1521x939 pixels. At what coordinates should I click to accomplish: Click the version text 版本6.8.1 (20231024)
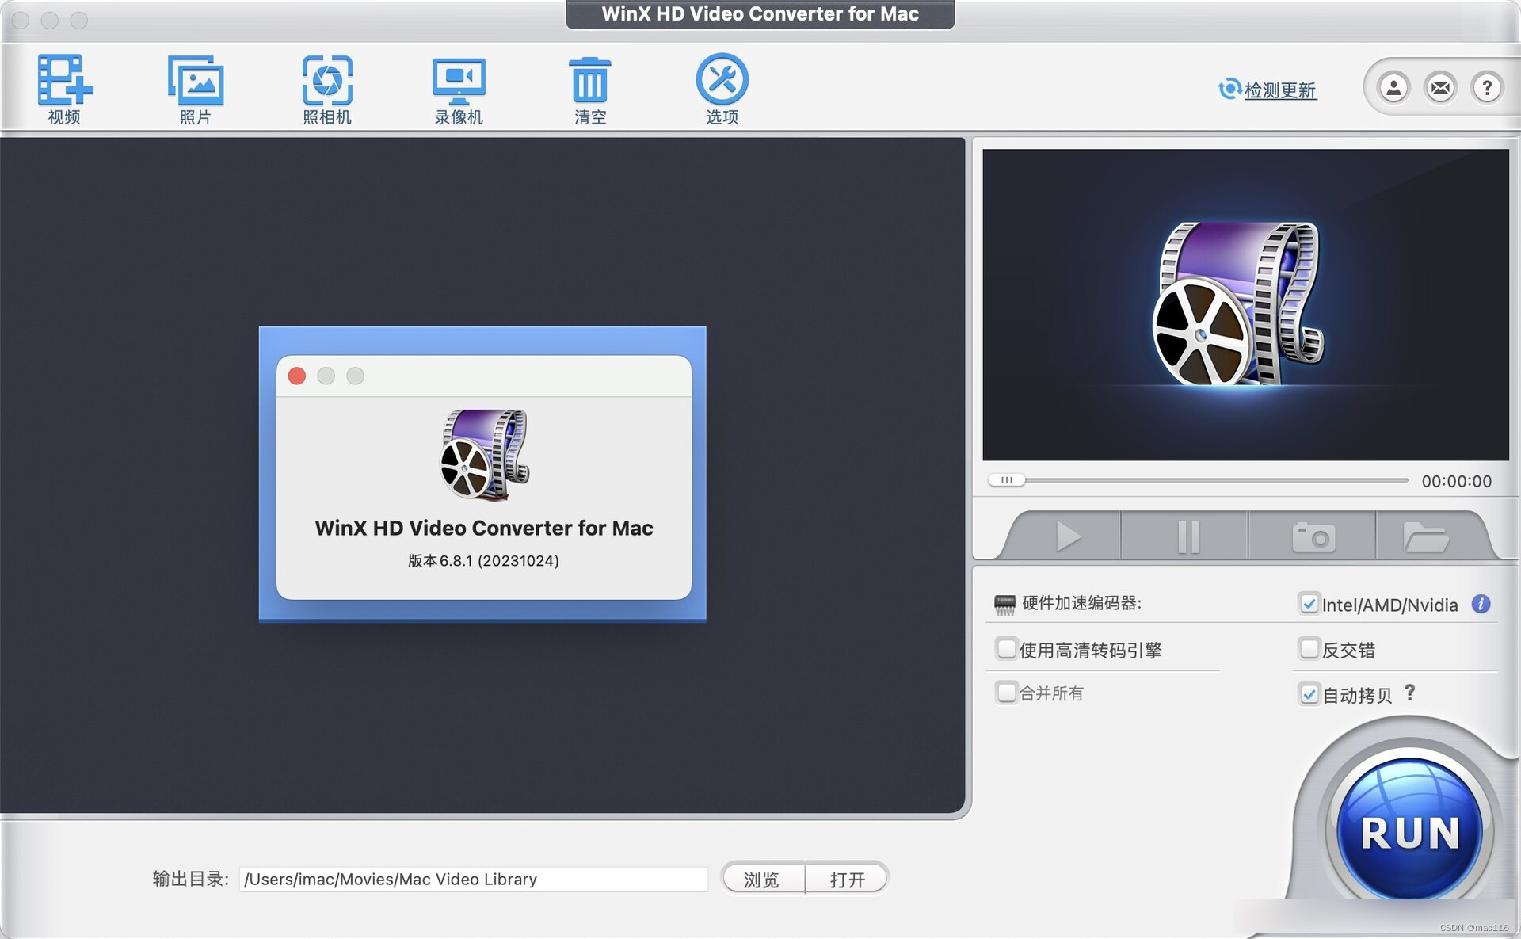point(483,561)
